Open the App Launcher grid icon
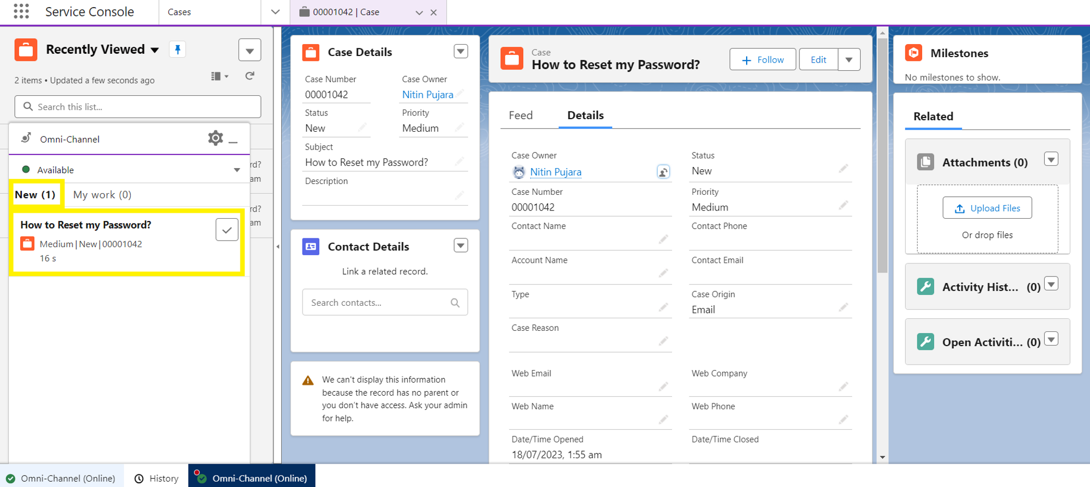 [x=21, y=11]
